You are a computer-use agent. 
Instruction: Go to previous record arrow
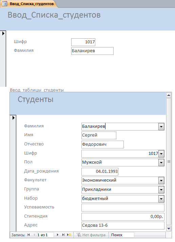click(34, 235)
